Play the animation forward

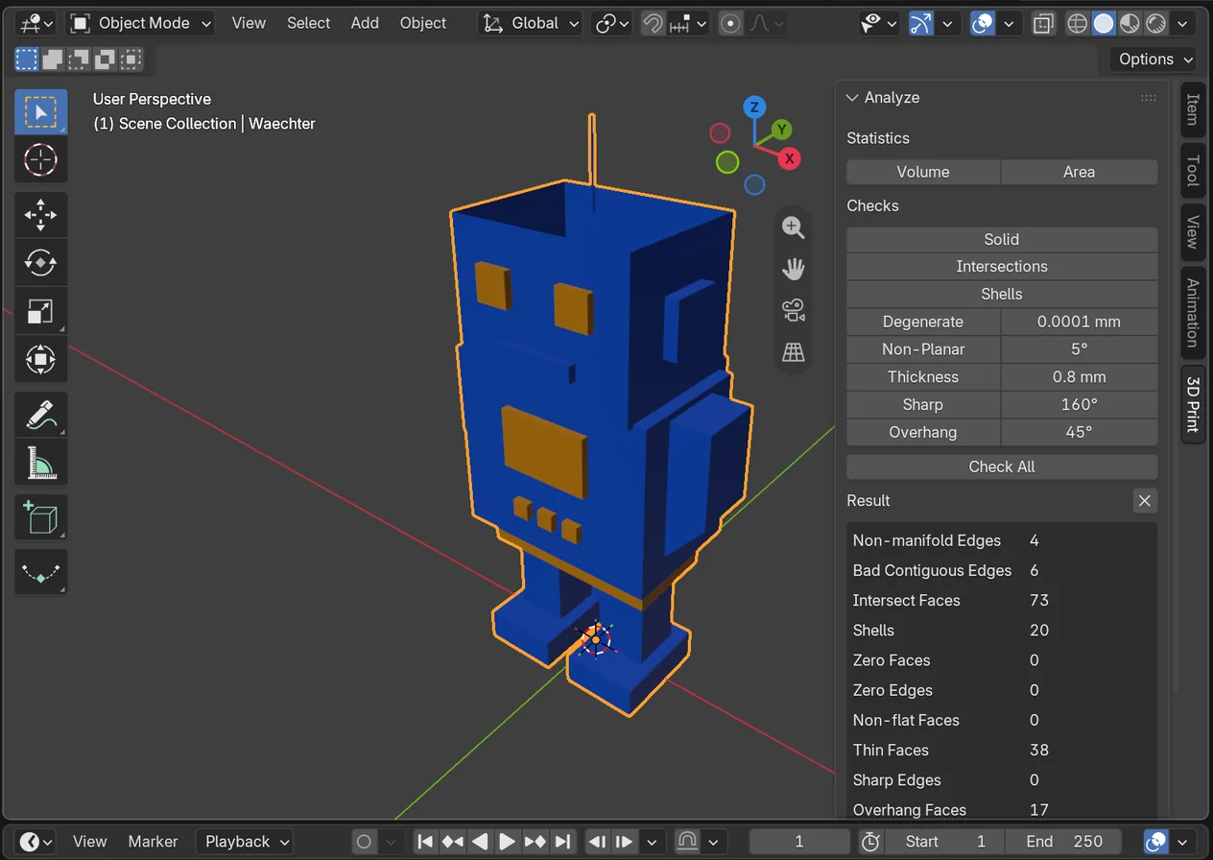pyautogui.click(x=508, y=842)
